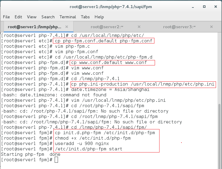
Task: Open the Tabs menu
Action: pyautogui.click(x=85, y=17)
